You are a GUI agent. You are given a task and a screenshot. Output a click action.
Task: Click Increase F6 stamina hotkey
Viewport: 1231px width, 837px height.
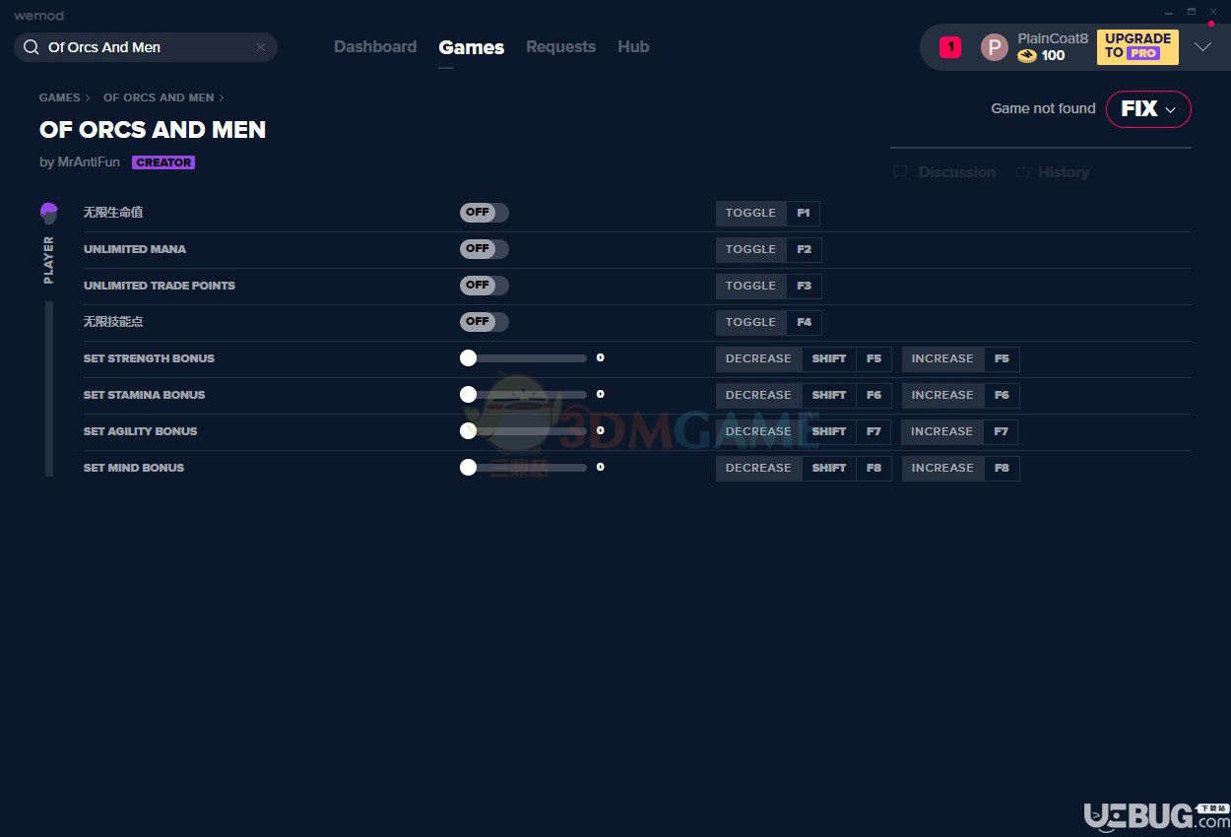(x=960, y=395)
